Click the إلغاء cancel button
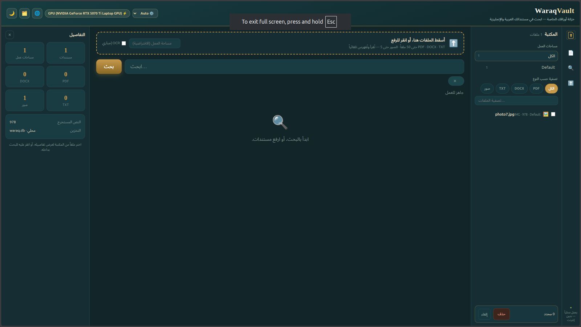Screen dimensions: 581x327 click(484, 314)
